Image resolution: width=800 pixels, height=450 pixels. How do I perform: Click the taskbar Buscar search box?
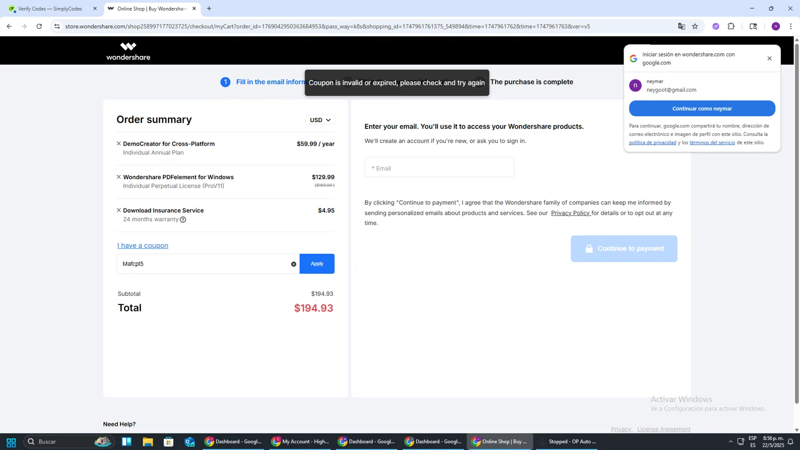(x=69, y=441)
